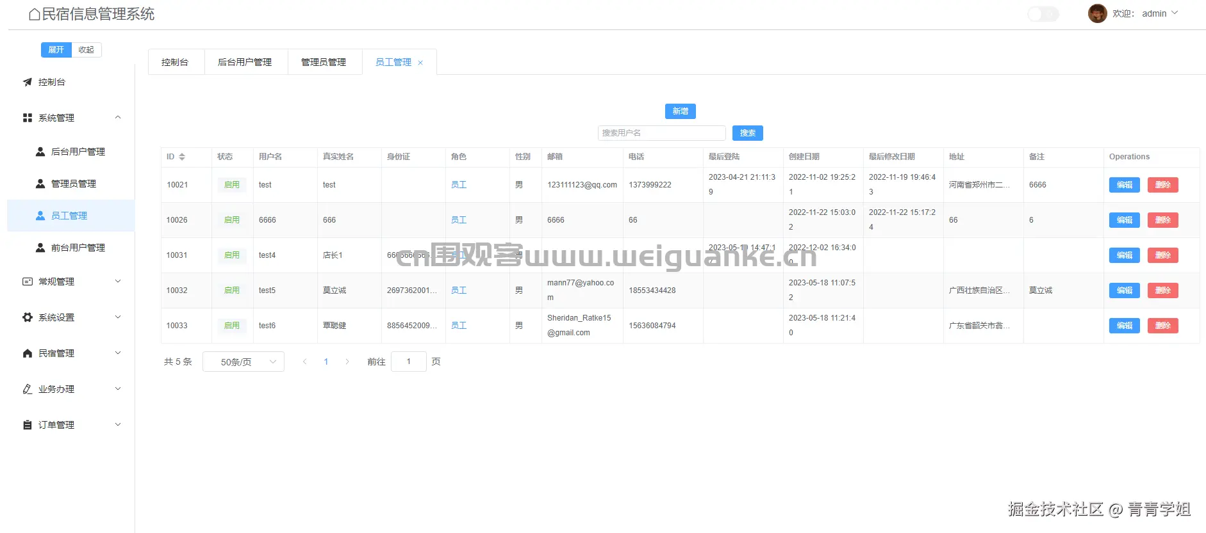Viewport: 1206px width, 533px height.
Task: Toggle the theme switch in the header
Action: tap(1043, 13)
